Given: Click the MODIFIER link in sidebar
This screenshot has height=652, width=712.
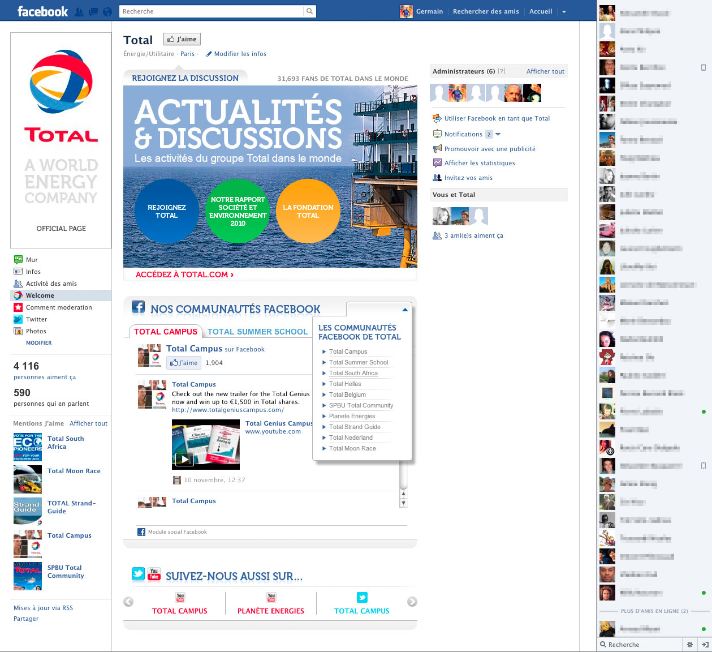Looking at the screenshot, I should (x=38, y=343).
